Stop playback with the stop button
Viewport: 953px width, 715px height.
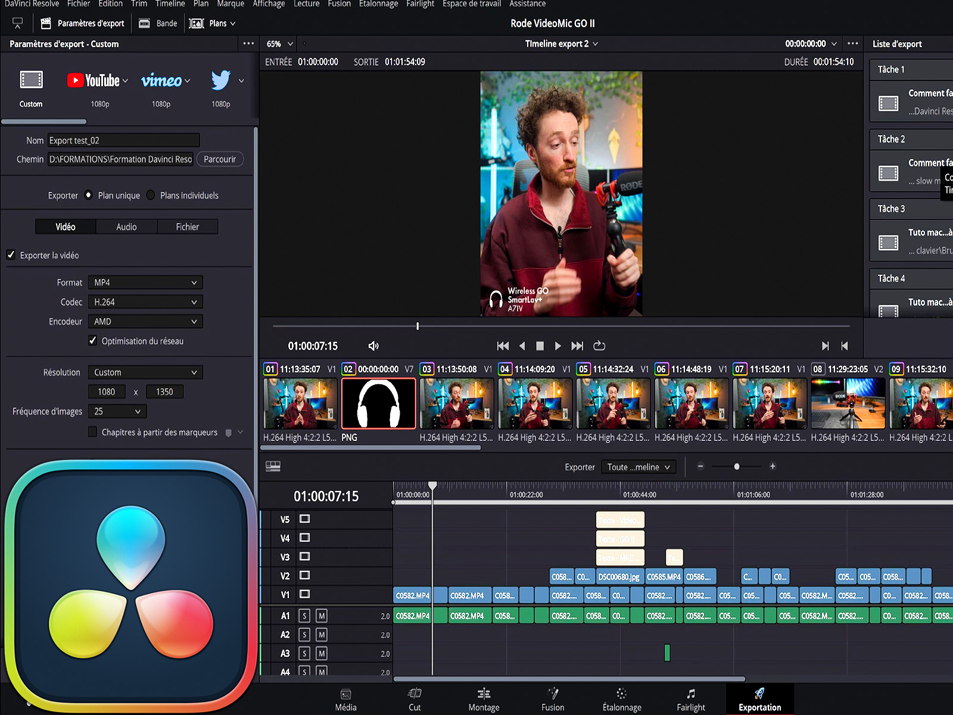coord(540,346)
